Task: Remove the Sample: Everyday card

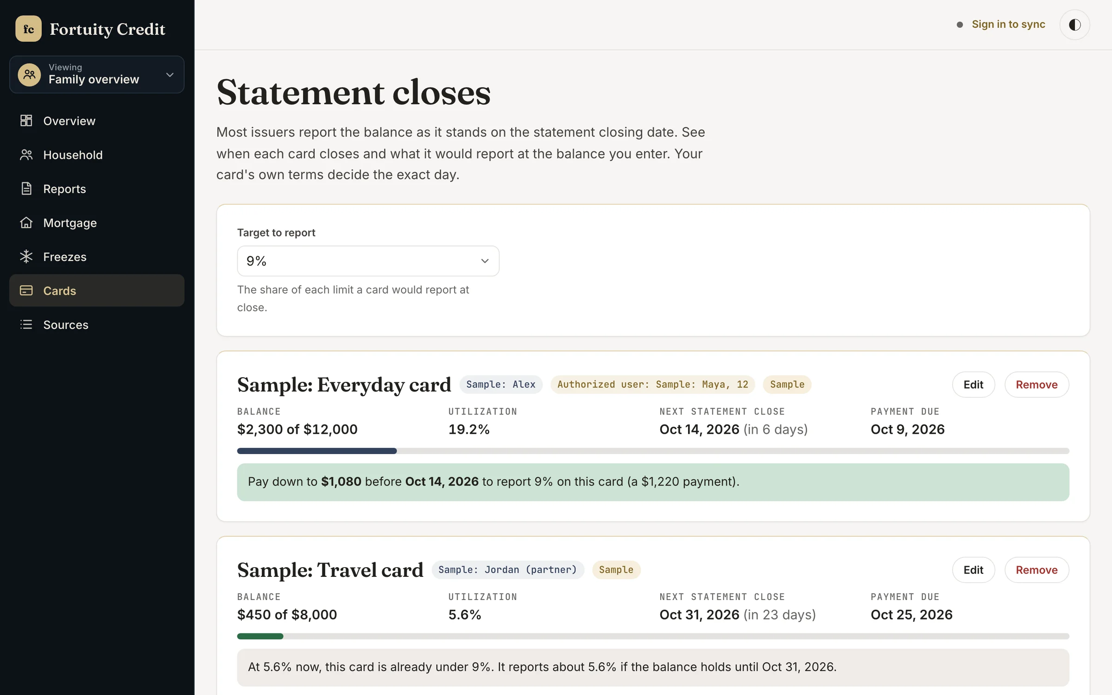Action: pos(1036,385)
